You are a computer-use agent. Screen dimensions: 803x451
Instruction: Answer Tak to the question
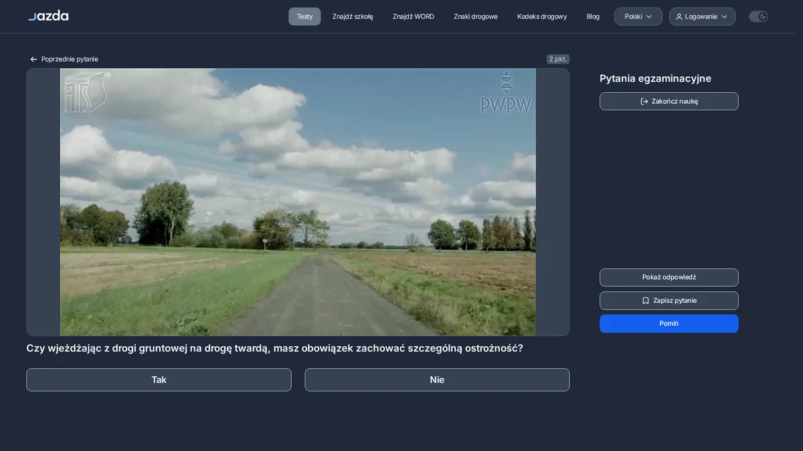pyautogui.click(x=159, y=380)
